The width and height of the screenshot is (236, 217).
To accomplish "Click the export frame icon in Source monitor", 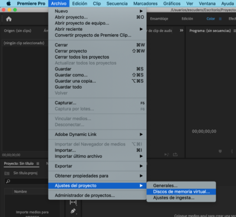I will tap(175, 155).
